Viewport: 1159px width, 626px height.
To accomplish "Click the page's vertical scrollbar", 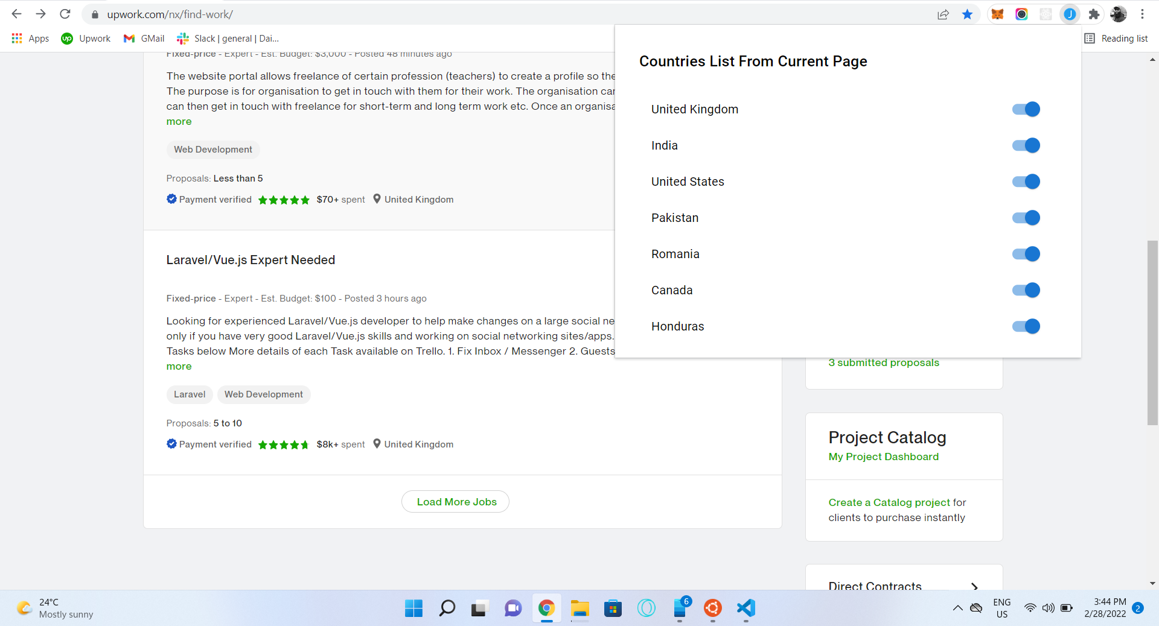I will (x=1152, y=332).
